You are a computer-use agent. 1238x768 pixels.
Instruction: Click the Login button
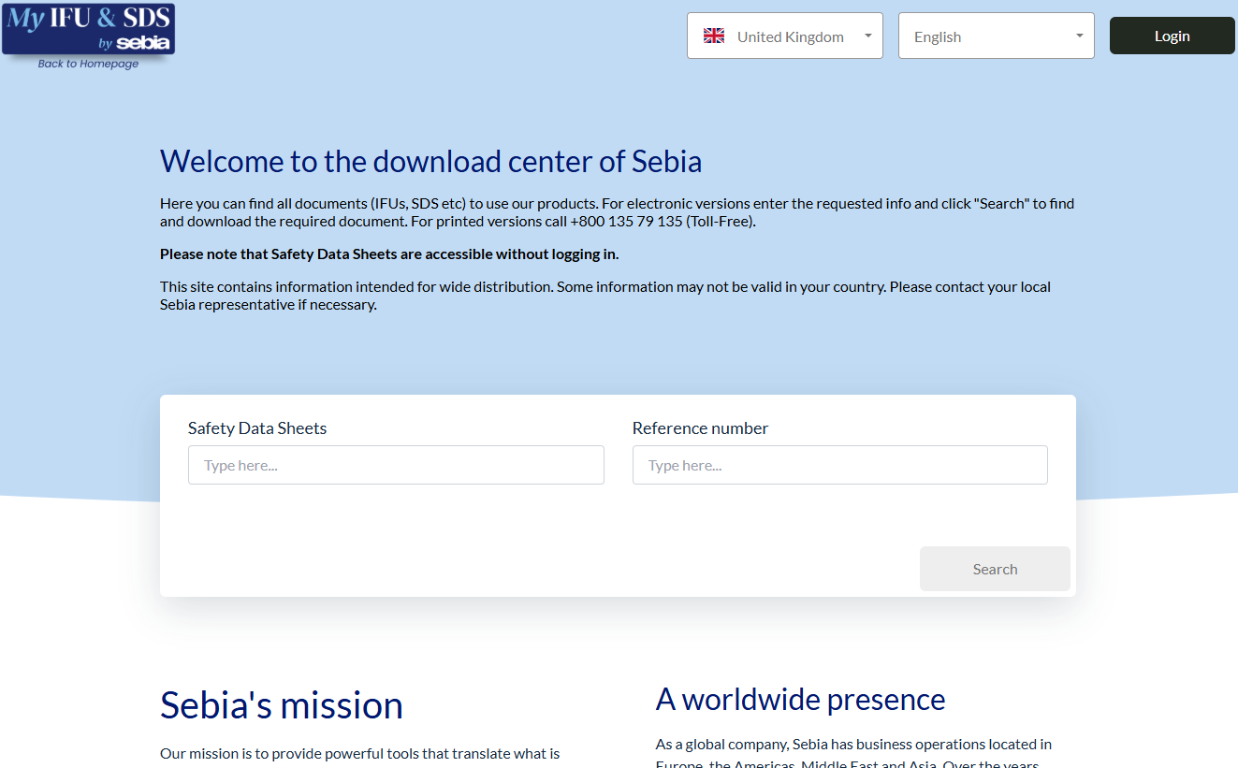pyautogui.click(x=1172, y=35)
